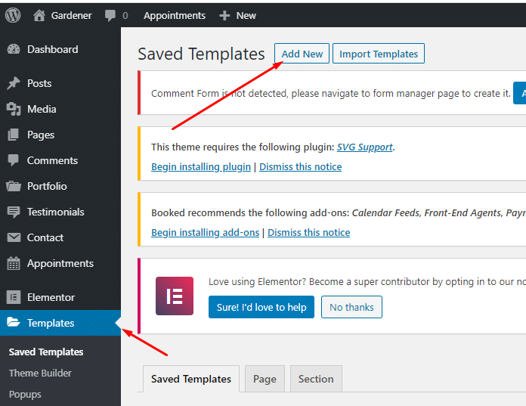Click Begin installing plugin link

201,167
